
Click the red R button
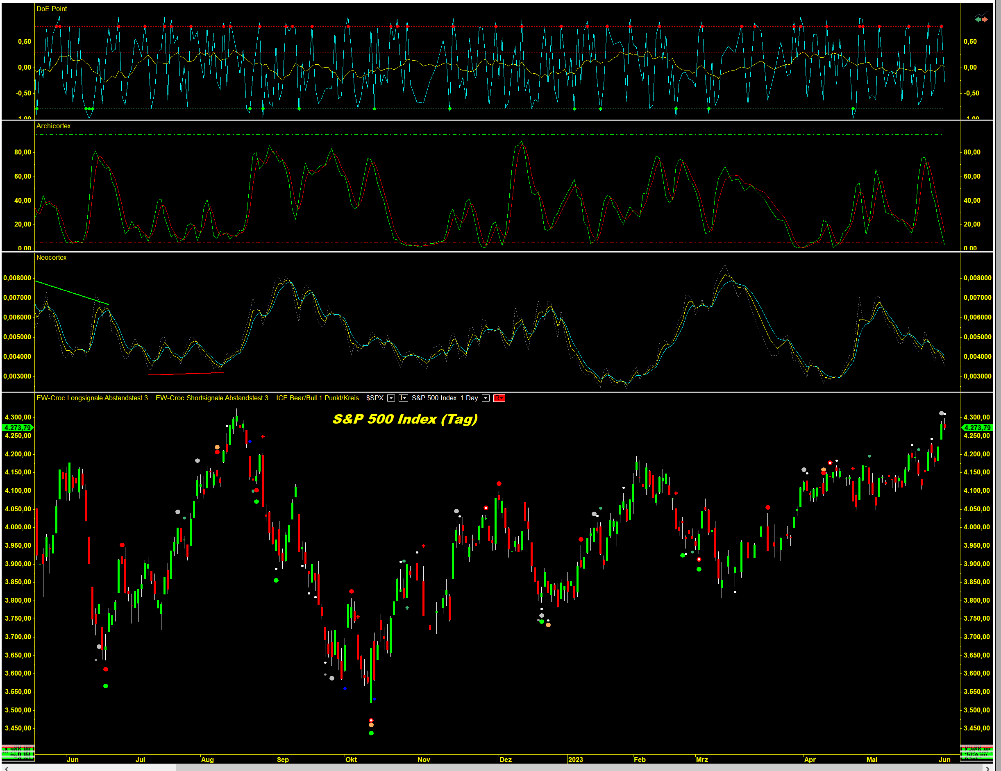tap(499, 398)
